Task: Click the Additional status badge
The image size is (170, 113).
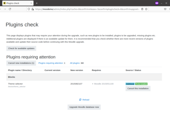Action: coord(130,84)
